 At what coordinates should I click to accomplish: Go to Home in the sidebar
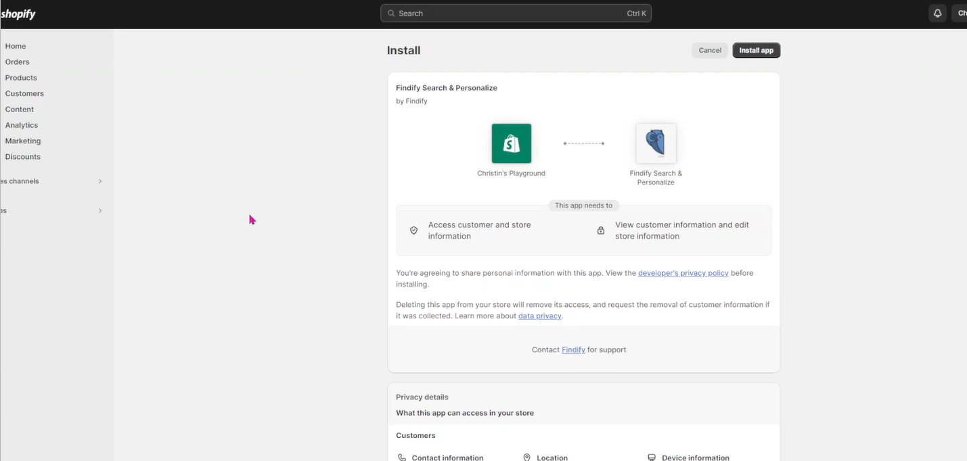(16, 46)
